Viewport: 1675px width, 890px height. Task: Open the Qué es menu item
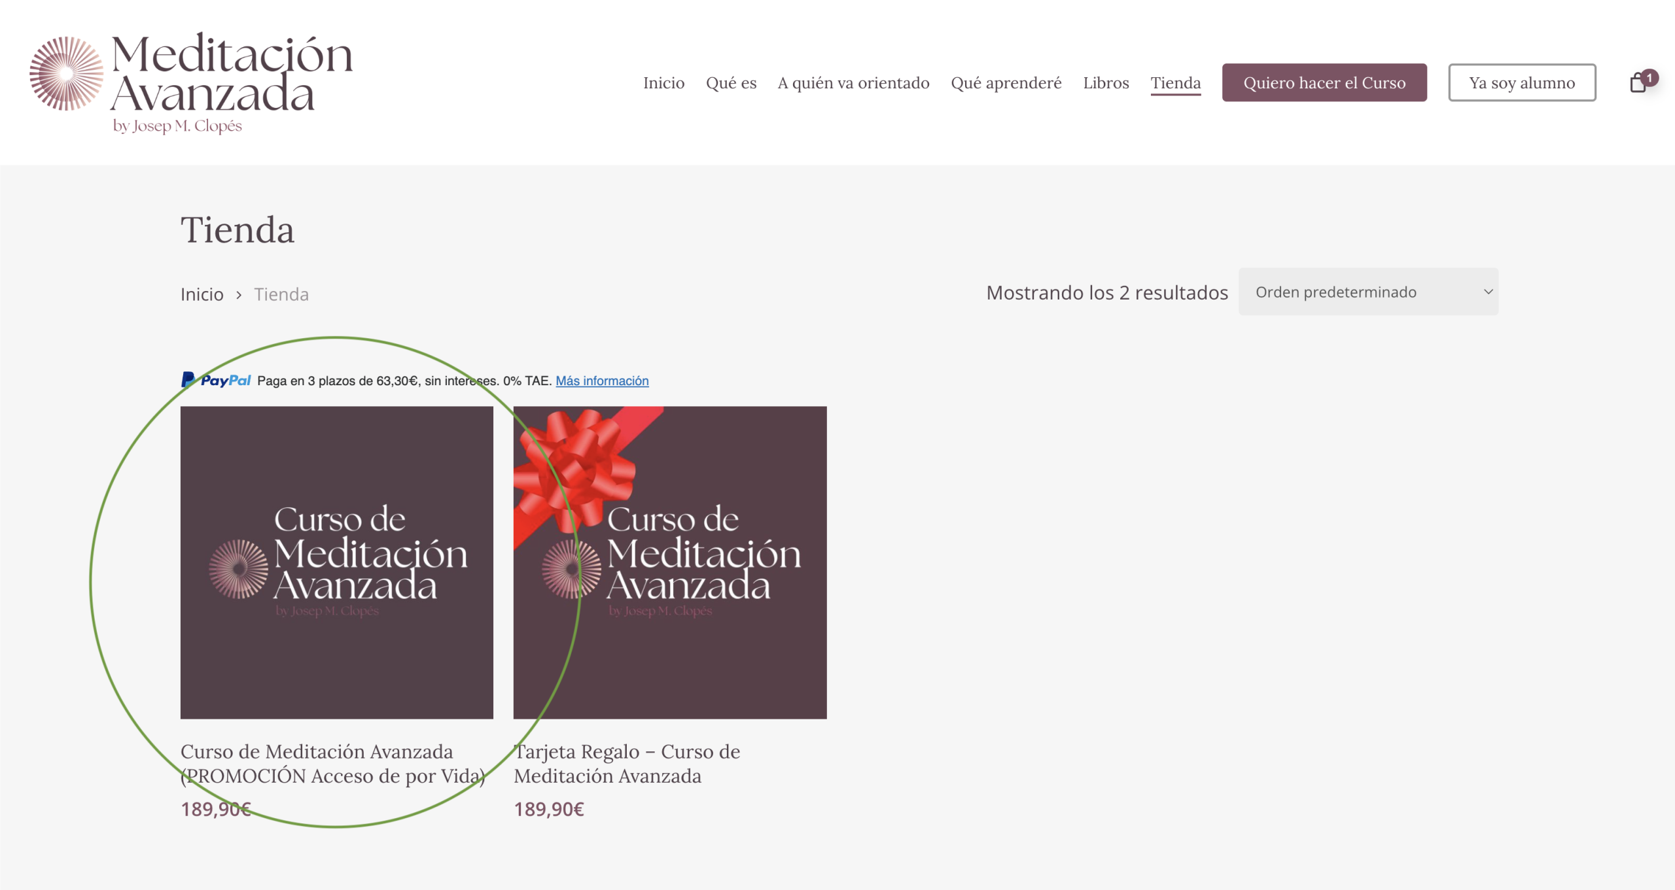731,83
